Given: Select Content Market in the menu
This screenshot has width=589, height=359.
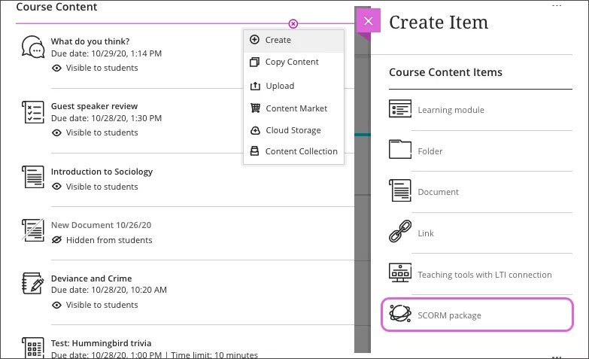Looking at the screenshot, I should pos(296,108).
